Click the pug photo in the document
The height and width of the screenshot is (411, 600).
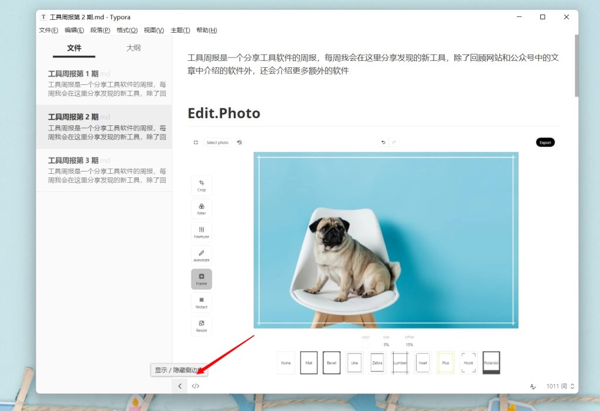(386, 240)
